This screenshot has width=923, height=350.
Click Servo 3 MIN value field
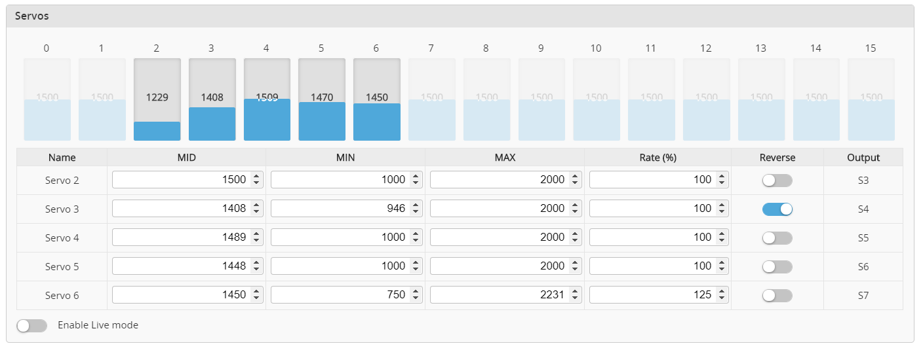[338, 209]
